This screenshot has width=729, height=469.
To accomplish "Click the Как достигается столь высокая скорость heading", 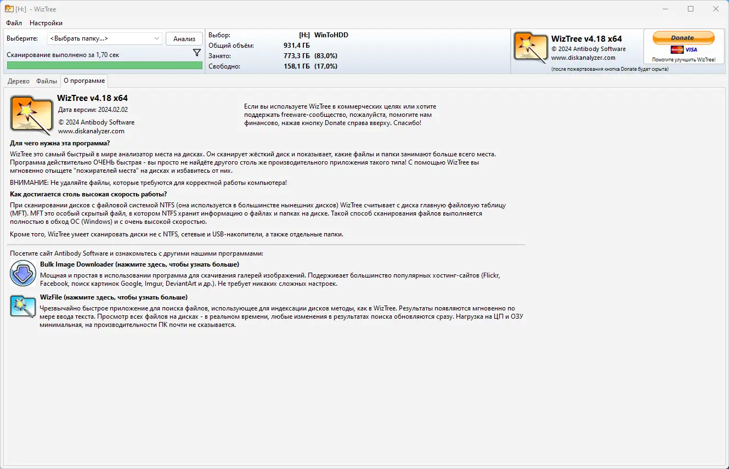I will pyautogui.click(x=88, y=194).
